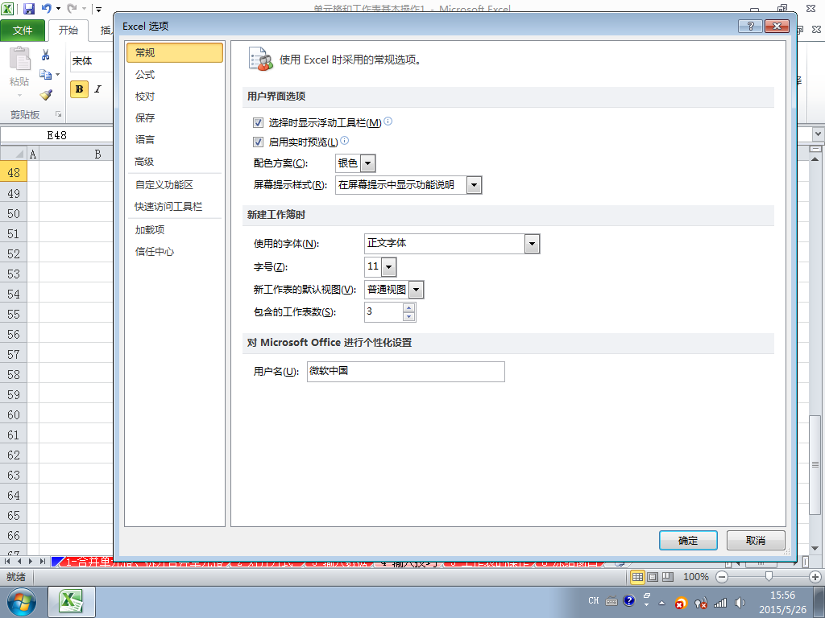This screenshot has height=618, width=825.
Task: Select the 校对 Proofing category
Action: click(x=175, y=97)
